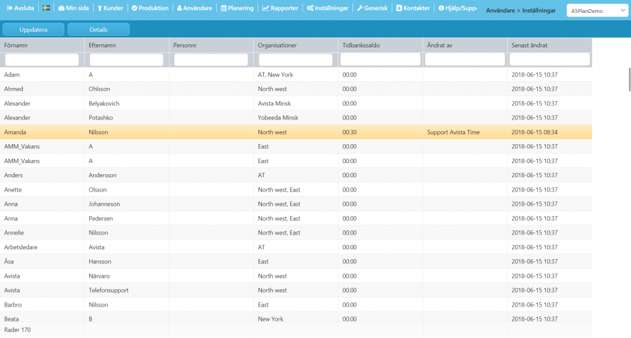Click the Avsluta logout icon
The width and height of the screenshot is (631, 338).
tap(10, 8)
